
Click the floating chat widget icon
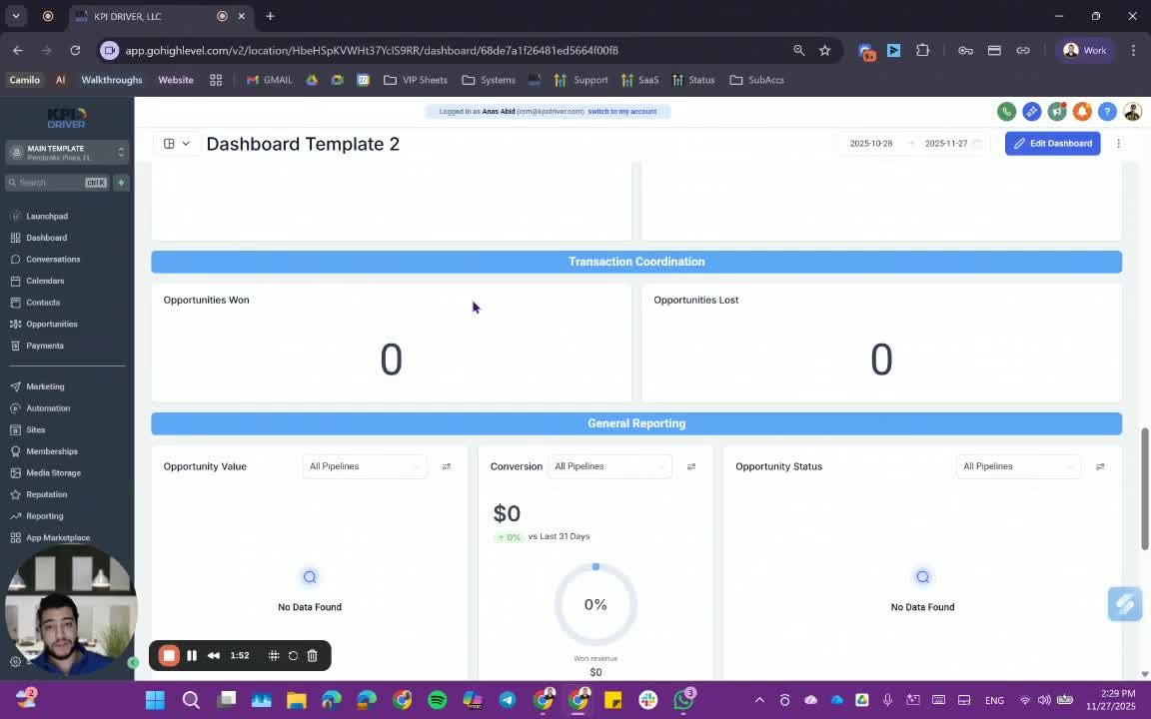point(1125,604)
